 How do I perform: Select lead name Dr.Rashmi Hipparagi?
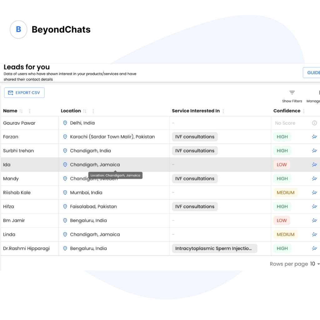(x=26, y=248)
